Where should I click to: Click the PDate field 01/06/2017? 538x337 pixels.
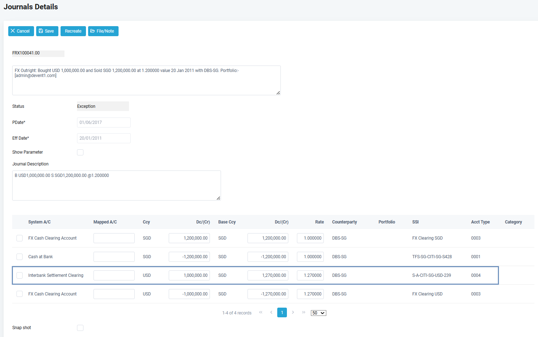point(104,122)
